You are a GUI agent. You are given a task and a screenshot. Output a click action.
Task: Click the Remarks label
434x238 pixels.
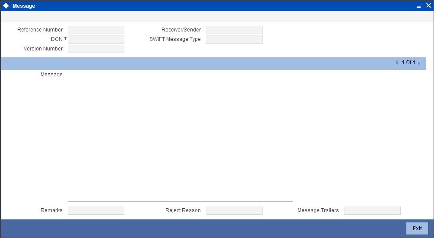51,210
